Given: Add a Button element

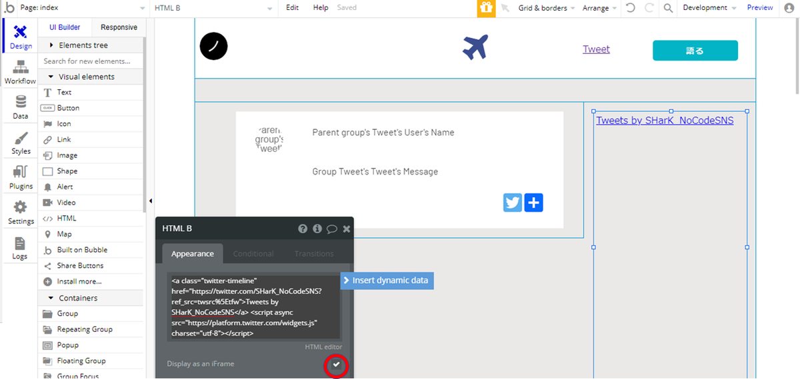Looking at the screenshot, I should coord(91,108).
